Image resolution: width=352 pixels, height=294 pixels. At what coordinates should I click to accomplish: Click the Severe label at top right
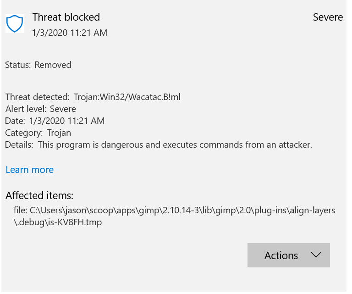(x=328, y=17)
